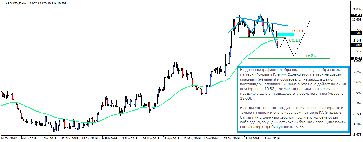Click the 16 Oct 2015 date label
The width and height of the screenshot is (363, 142).
8,139
